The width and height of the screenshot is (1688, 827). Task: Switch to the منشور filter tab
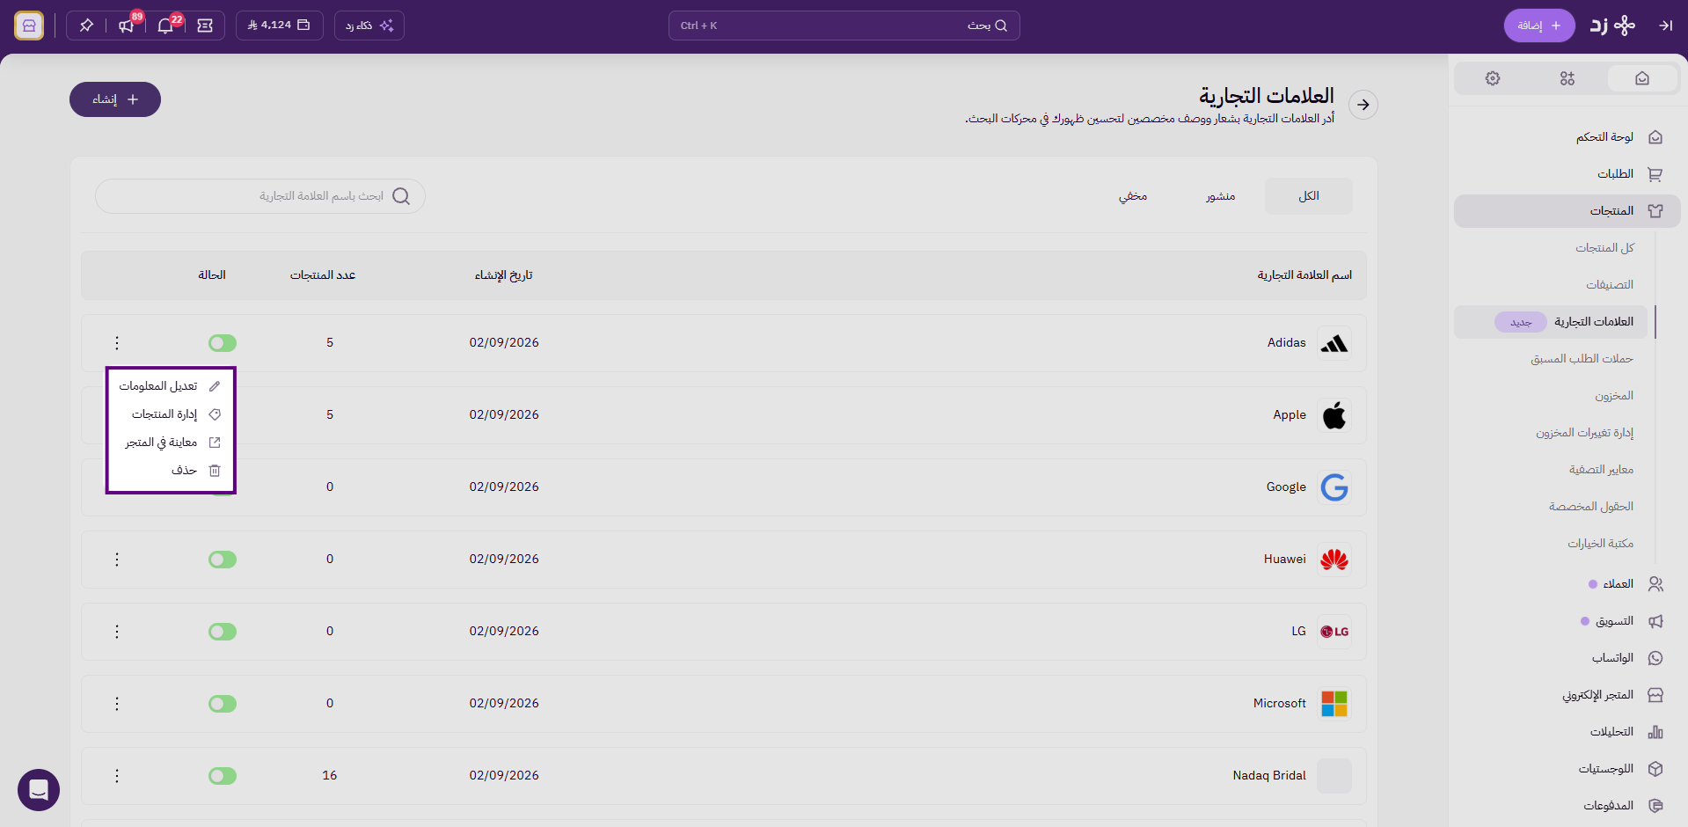coord(1221,196)
